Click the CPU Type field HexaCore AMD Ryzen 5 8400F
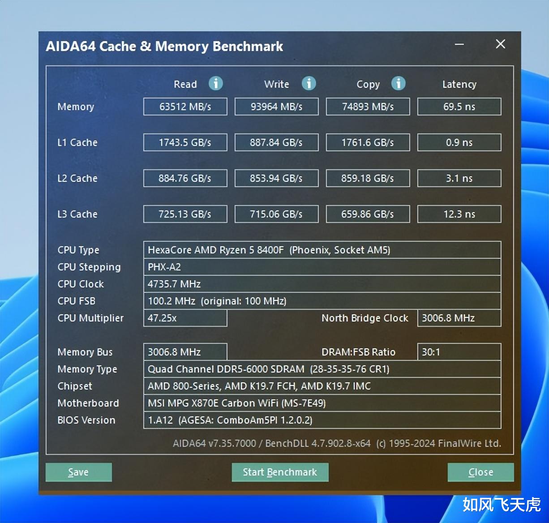The width and height of the screenshot is (549, 523). click(322, 250)
